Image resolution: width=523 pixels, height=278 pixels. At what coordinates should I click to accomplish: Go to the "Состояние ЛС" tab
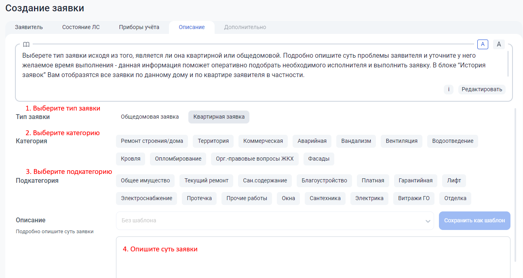[81, 27]
